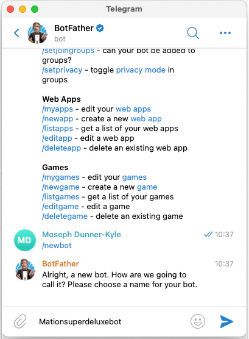Viewport: 249px width, 339px height.
Task: Send the message with the arrow icon
Action: [x=226, y=321]
